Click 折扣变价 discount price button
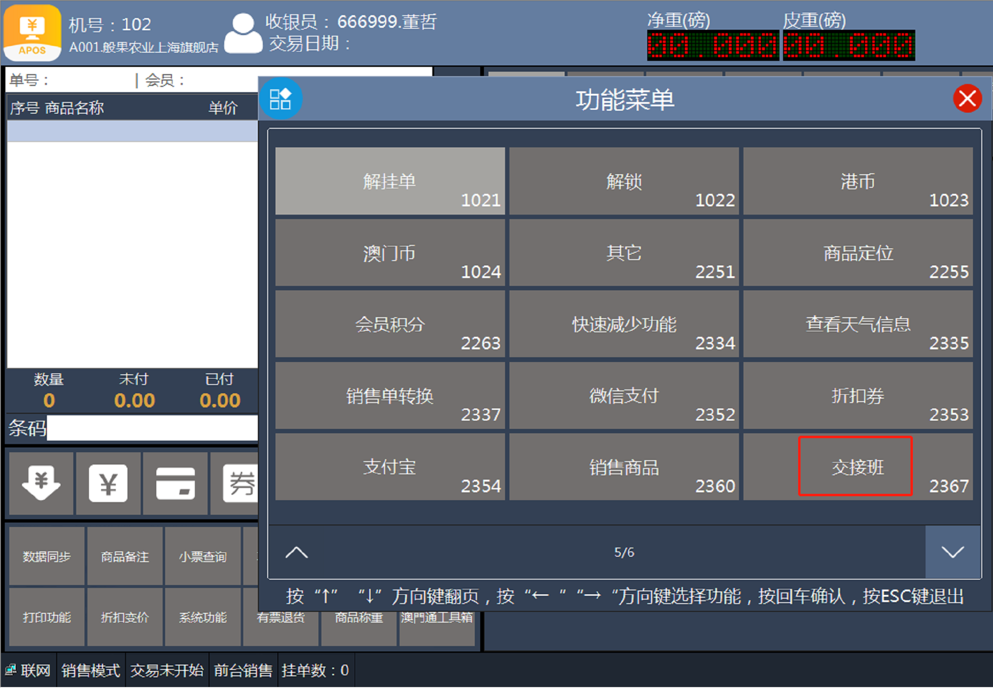993x688 pixels. tap(125, 617)
